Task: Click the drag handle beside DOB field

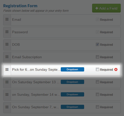Action: pyautogui.click(x=7, y=44)
